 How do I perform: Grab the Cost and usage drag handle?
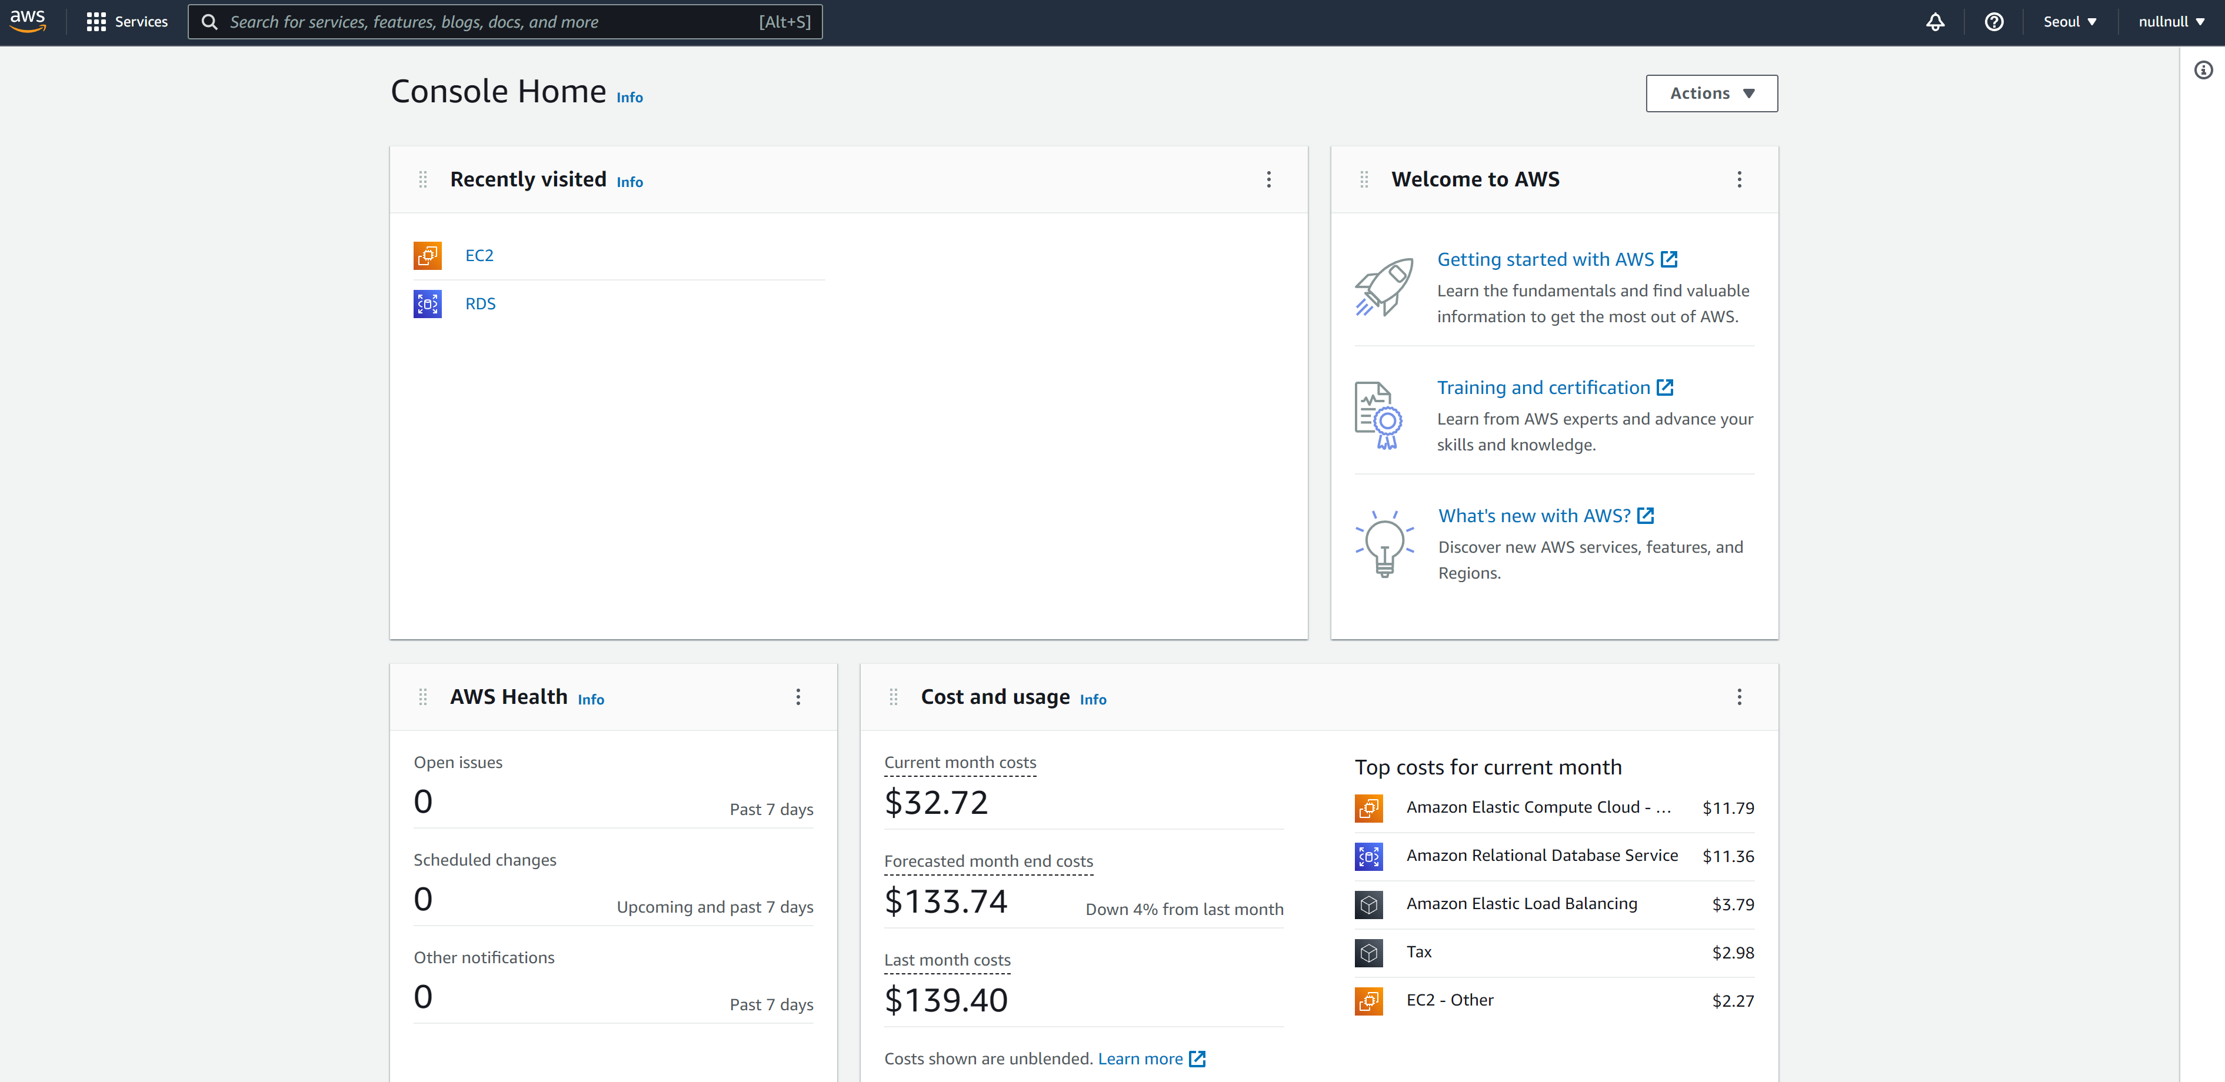[x=894, y=697]
